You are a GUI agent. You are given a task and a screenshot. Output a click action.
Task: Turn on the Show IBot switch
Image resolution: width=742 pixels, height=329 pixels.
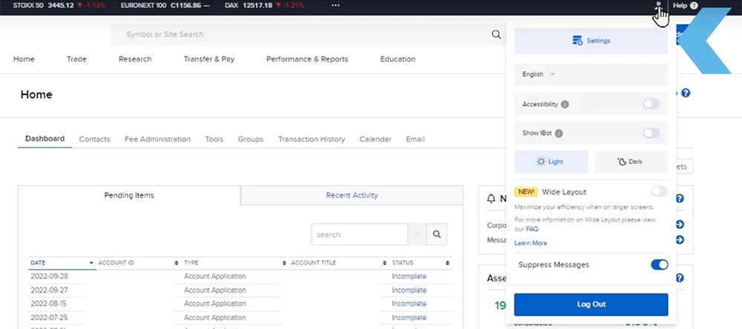(651, 133)
